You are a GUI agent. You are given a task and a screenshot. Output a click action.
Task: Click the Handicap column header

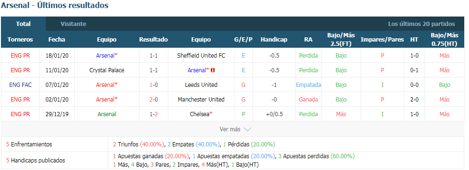tap(274, 40)
